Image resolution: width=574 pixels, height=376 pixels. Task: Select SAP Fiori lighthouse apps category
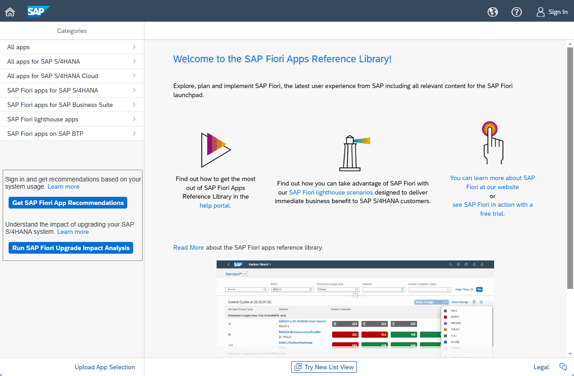point(72,119)
